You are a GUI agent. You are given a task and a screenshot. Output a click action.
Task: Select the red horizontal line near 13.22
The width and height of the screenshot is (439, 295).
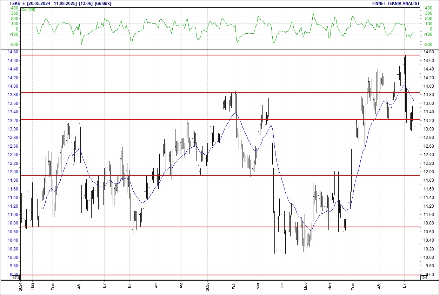pyautogui.click(x=220, y=120)
